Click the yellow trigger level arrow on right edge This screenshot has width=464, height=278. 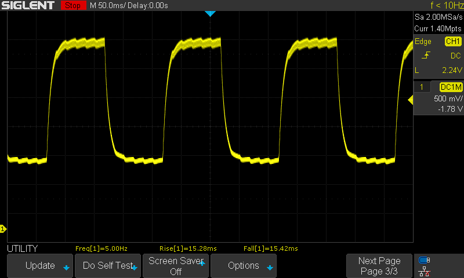[x=411, y=100]
